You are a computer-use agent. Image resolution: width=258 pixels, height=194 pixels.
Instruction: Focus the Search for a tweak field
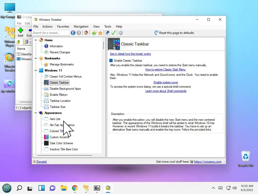click(x=51, y=33)
